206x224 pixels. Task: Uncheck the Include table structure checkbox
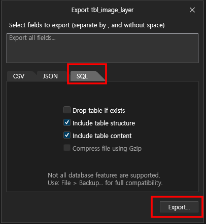(67, 122)
